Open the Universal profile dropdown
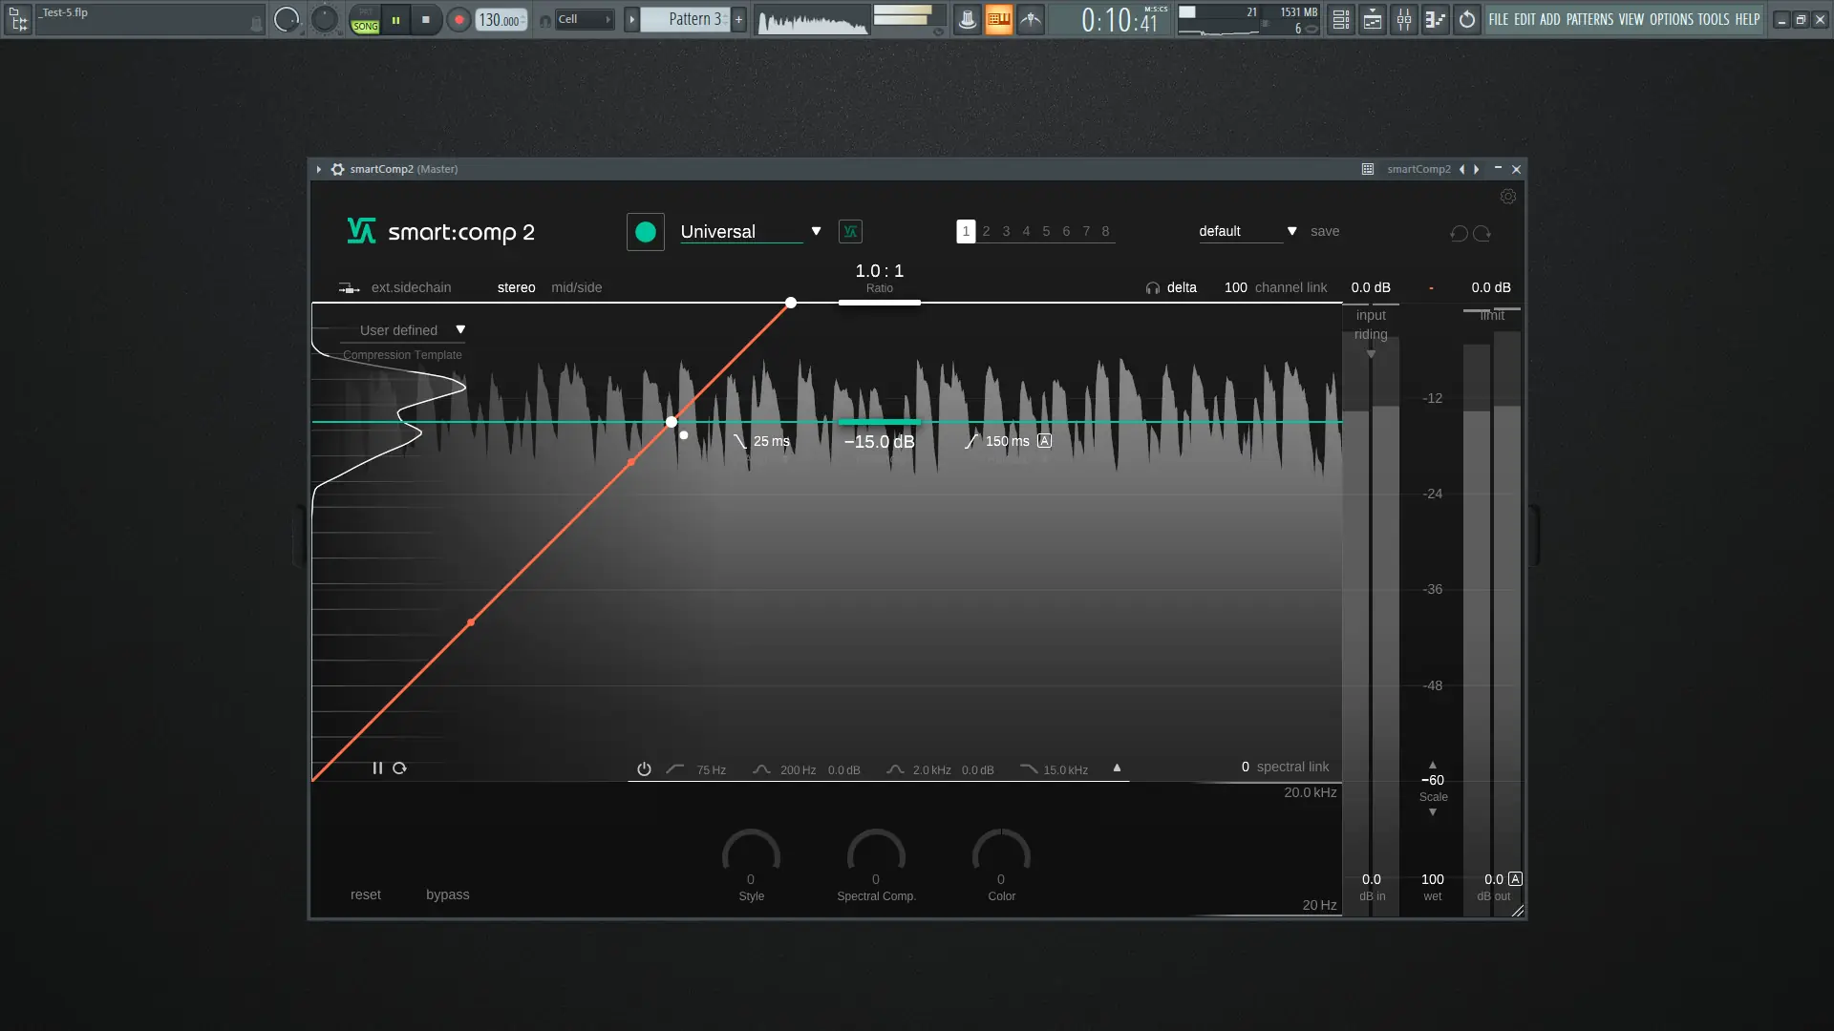This screenshot has width=1834, height=1031. tap(815, 232)
